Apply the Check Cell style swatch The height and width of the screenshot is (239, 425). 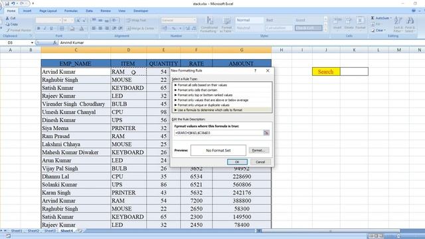click(308, 28)
